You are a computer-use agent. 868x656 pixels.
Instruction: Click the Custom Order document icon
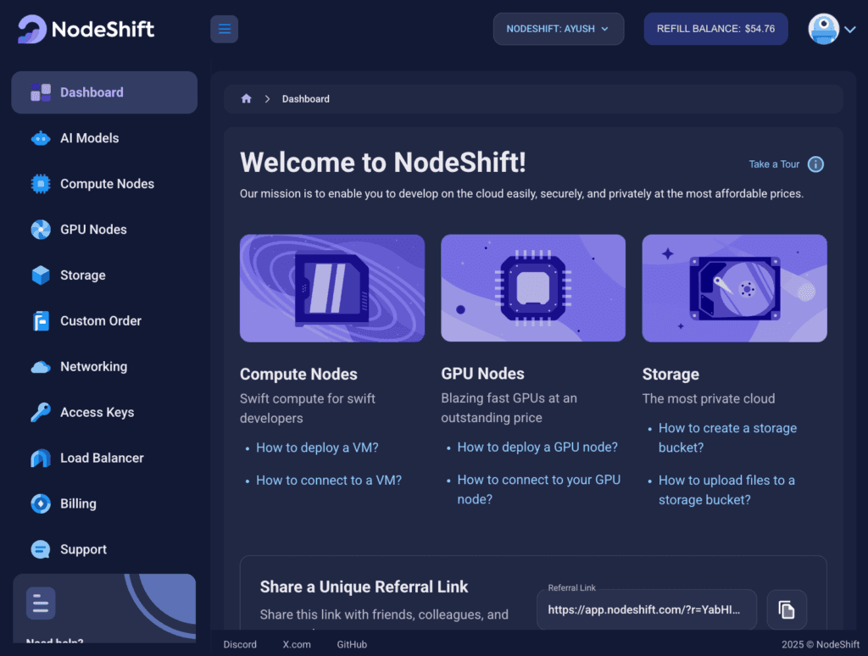click(x=41, y=320)
